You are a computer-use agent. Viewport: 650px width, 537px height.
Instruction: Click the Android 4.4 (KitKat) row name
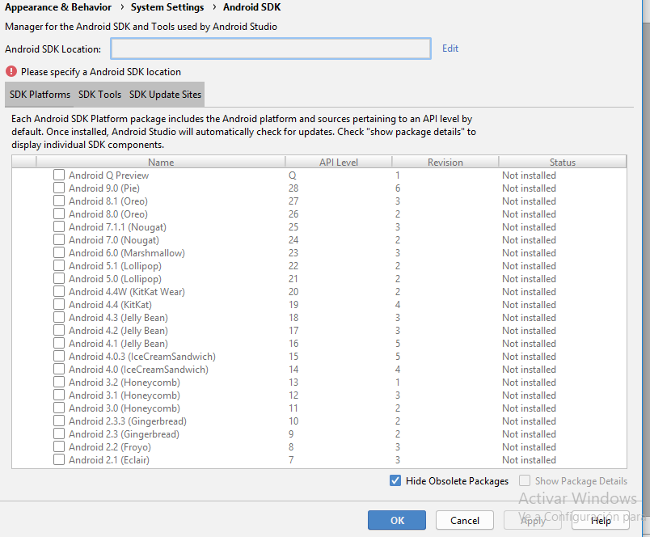[x=110, y=305]
